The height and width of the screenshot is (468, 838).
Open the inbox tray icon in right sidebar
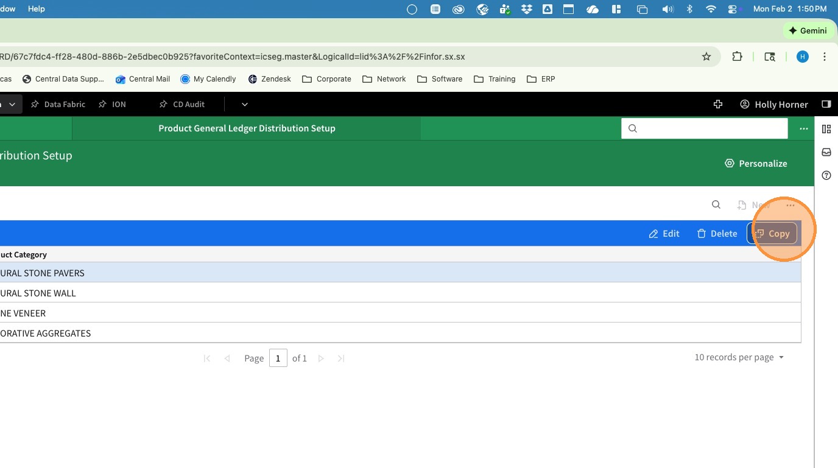(826, 152)
